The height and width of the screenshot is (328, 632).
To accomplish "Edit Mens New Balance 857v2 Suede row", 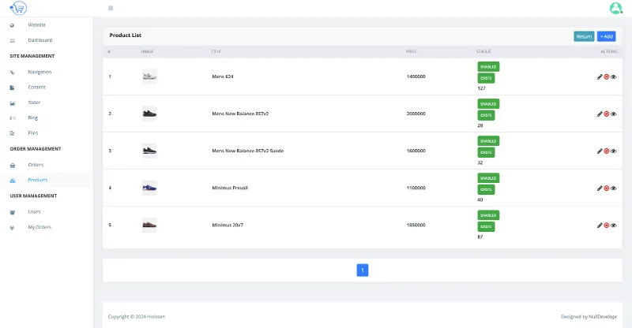I will [600, 151].
